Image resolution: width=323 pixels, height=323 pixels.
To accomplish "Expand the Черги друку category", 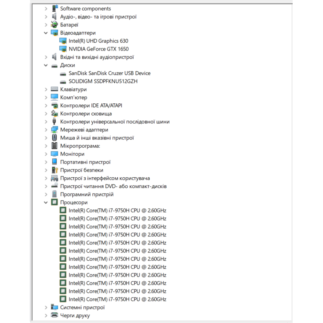I will tap(46, 315).
